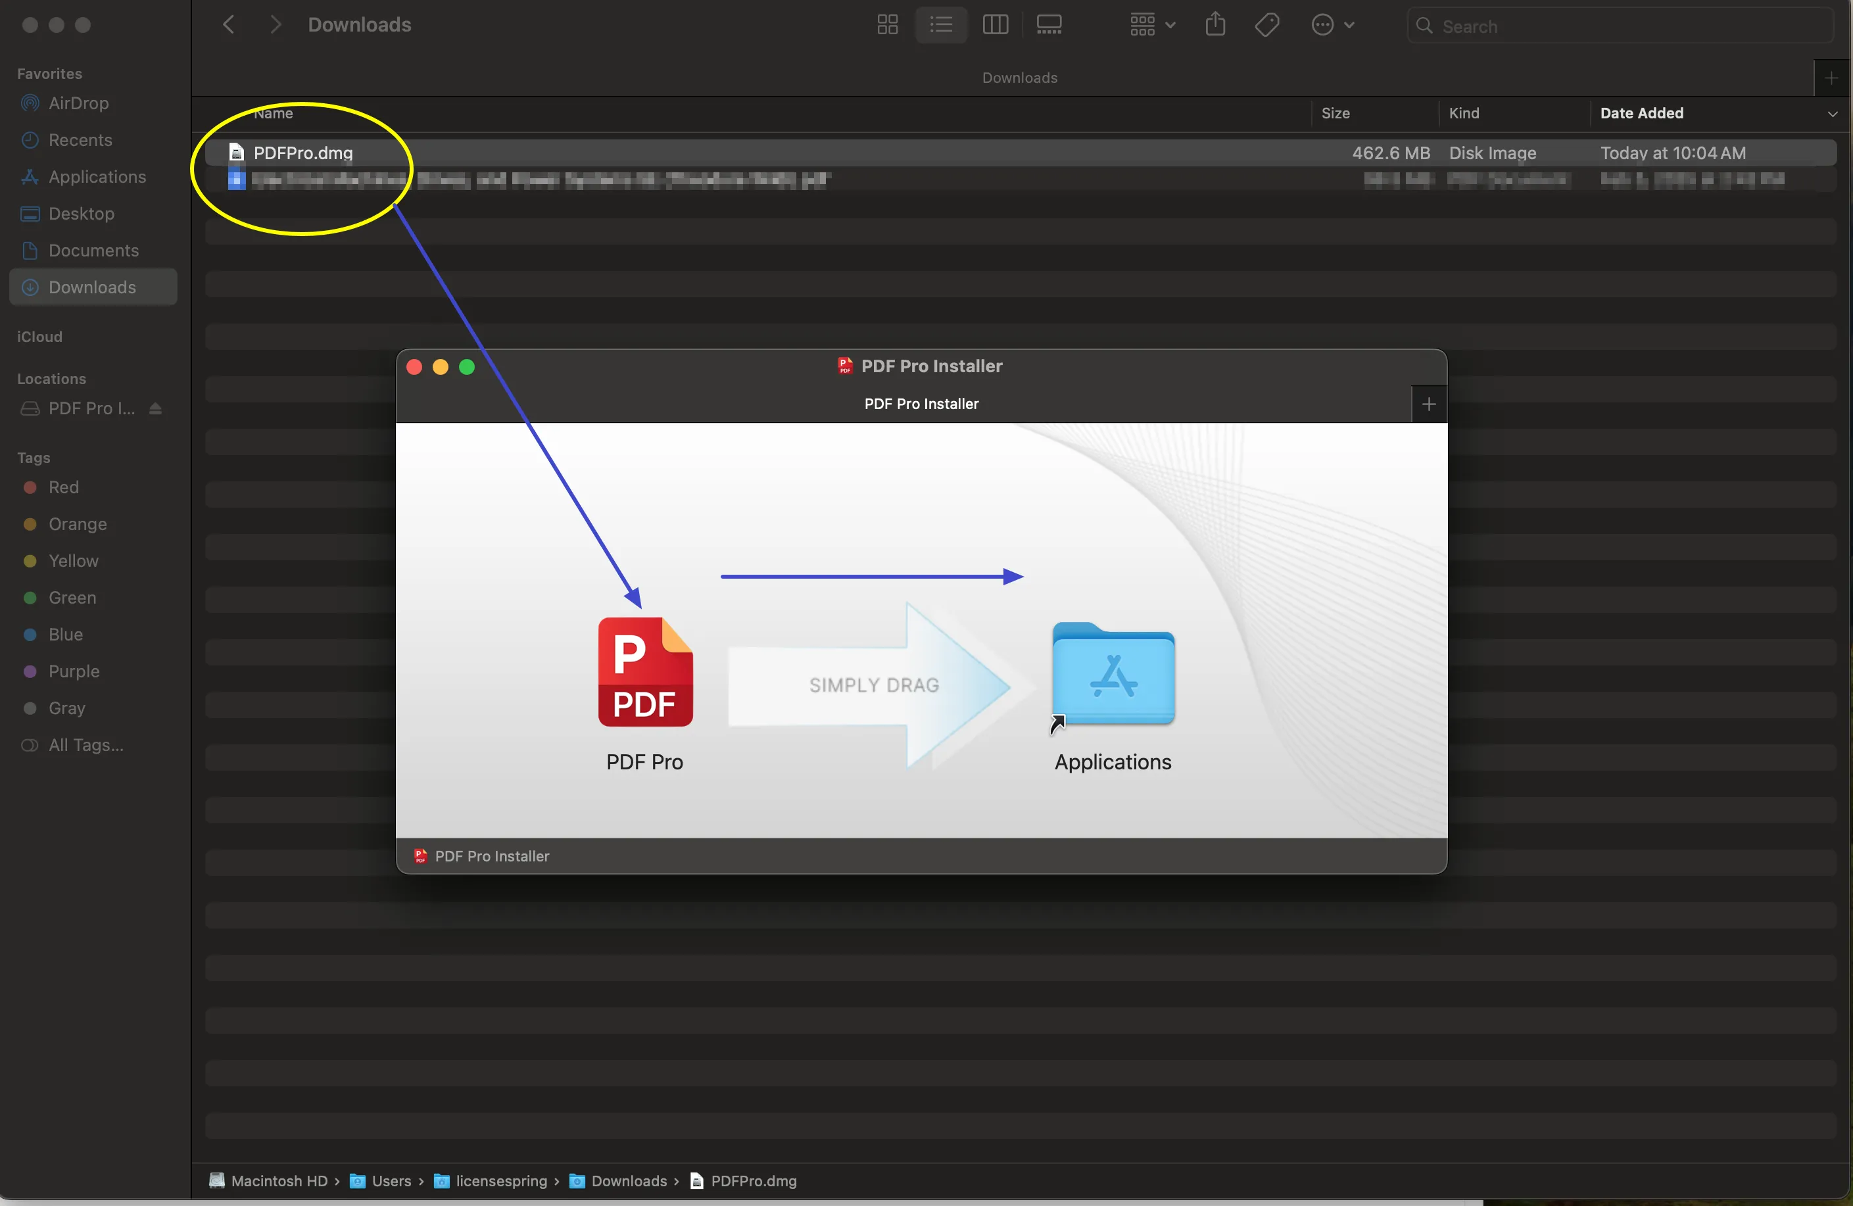This screenshot has width=1853, height=1206.
Task: Select the PDFPro.dmg file row
Action: [x=1021, y=153]
